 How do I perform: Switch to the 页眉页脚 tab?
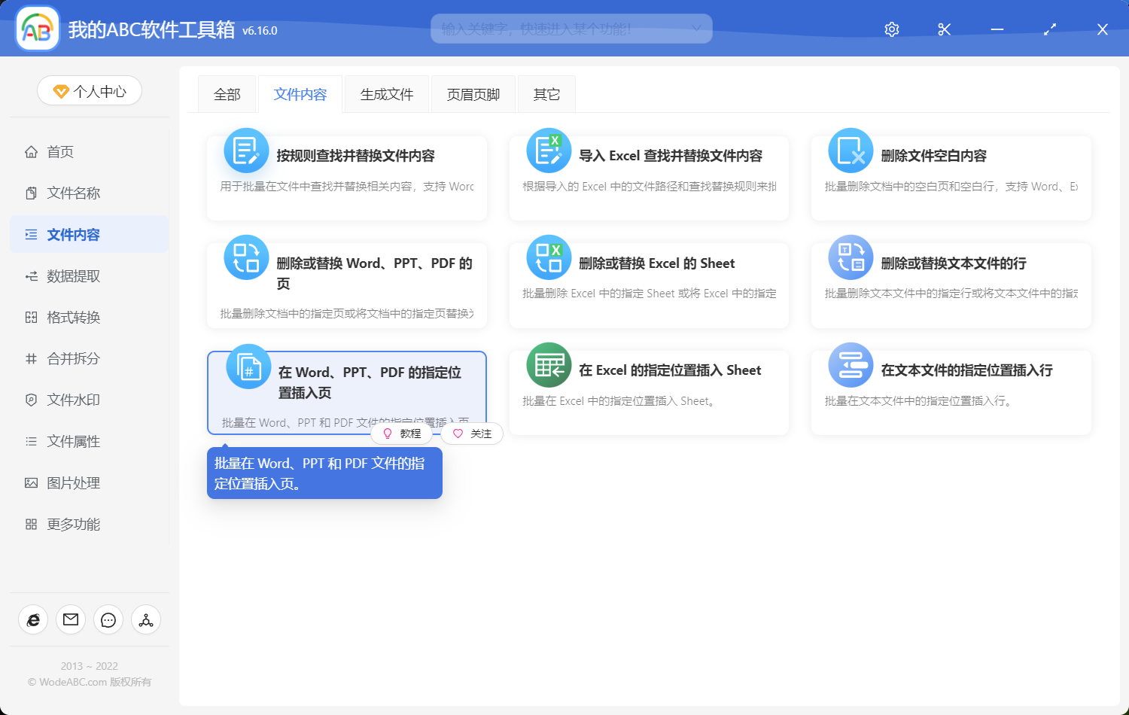pyautogui.click(x=473, y=93)
